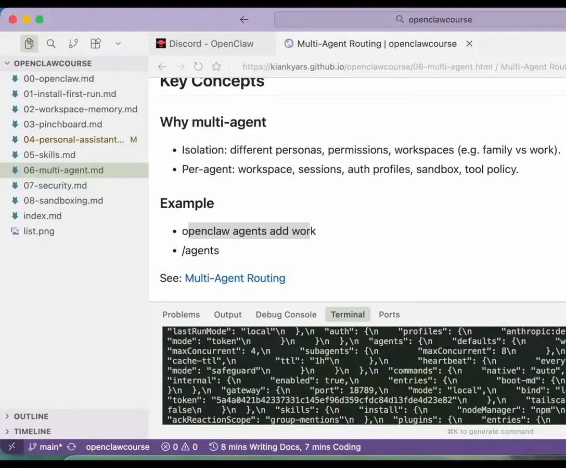This screenshot has height=468, width=566.
Task: Collapse the OPENCLAWCOURSE folder section
Action: pyautogui.click(x=74, y=63)
